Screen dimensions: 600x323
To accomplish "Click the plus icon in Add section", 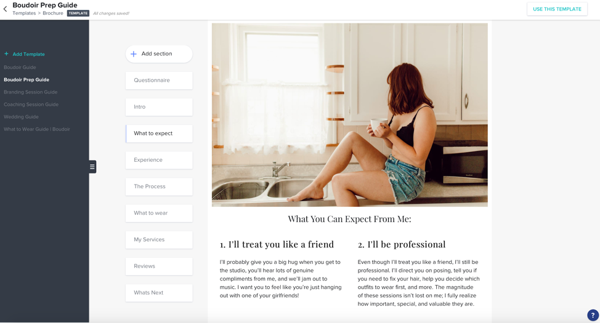I will click(134, 54).
